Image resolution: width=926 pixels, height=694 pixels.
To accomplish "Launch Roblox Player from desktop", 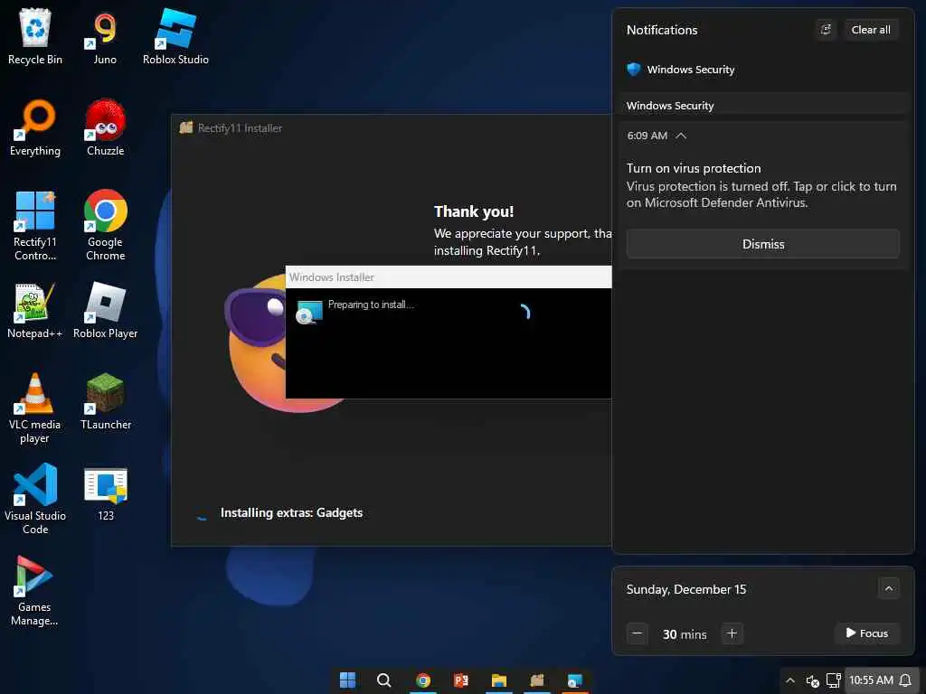I will pos(105,311).
